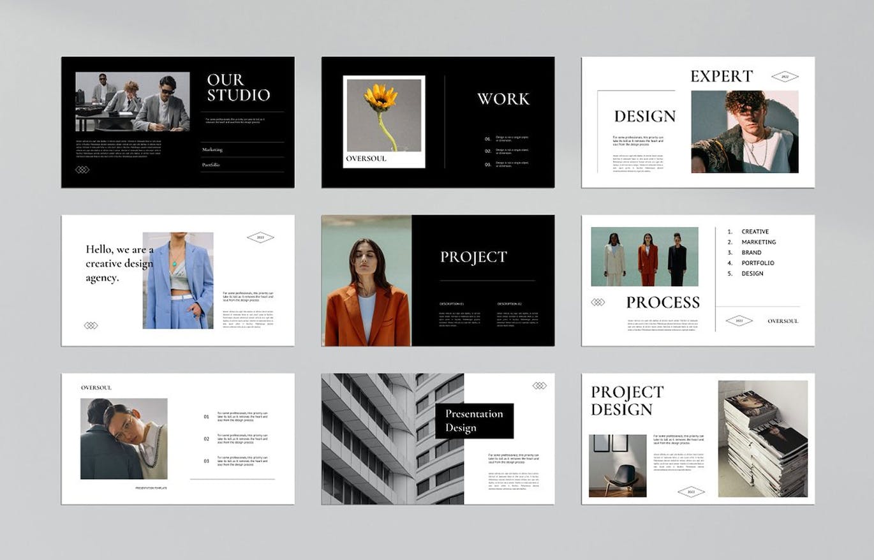Select Portfolio on the Our Studio slide
Screen dimensions: 874x560
(x=211, y=165)
